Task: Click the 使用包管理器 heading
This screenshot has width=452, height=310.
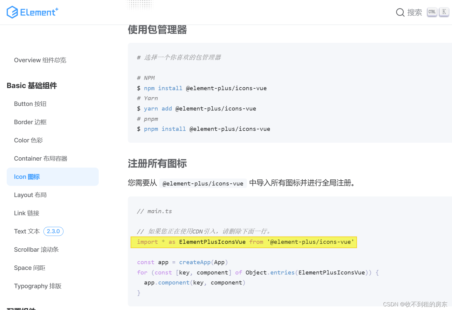Action: click(157, 30)
